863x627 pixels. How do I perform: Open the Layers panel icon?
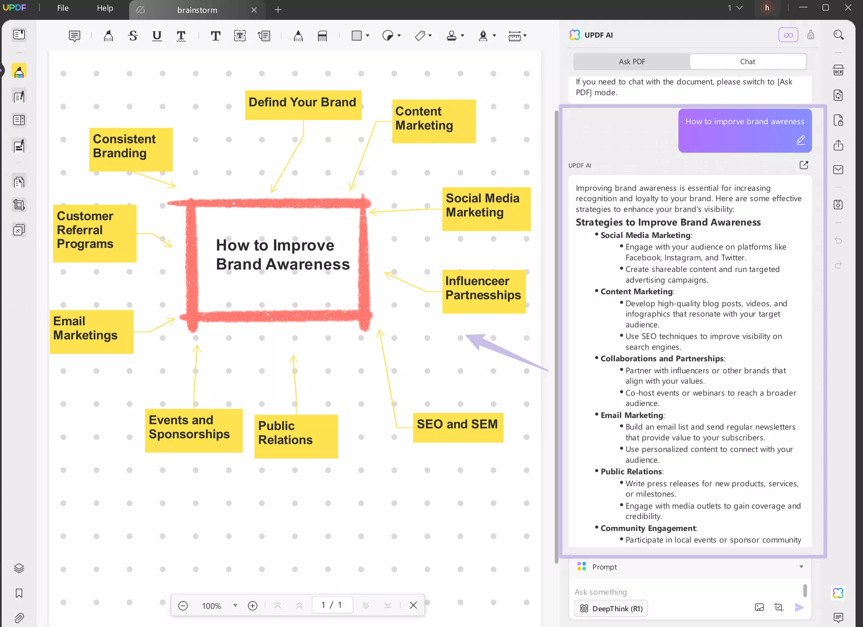click(x=19, y=568)
